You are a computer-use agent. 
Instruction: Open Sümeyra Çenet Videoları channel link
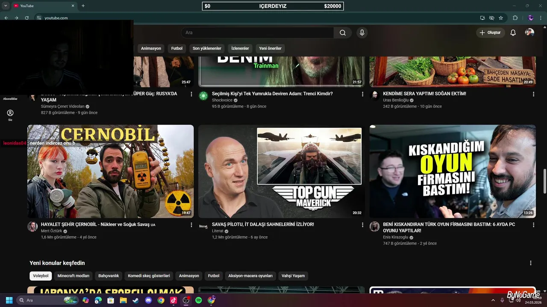pos(62,107)
